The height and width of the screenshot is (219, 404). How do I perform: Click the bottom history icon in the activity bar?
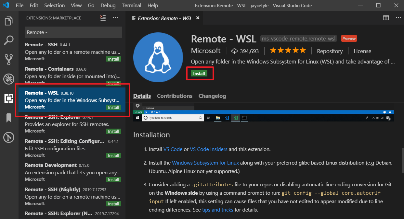[x=8, y=137]
